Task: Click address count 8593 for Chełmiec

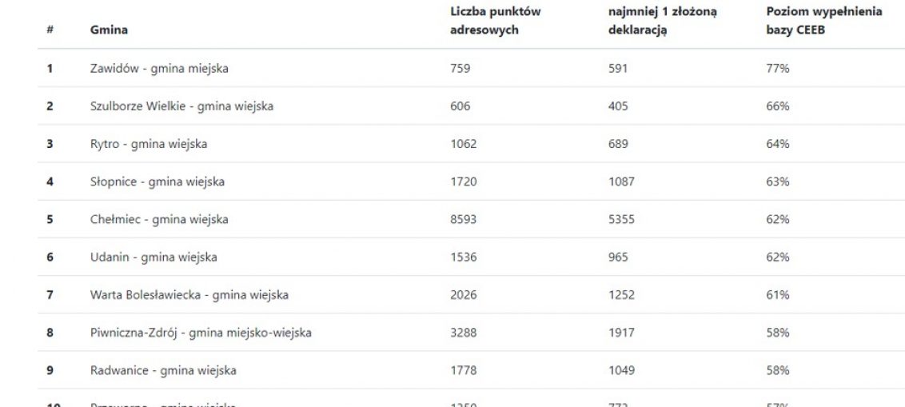Action: pyautogui.click(x=464, y=219)
